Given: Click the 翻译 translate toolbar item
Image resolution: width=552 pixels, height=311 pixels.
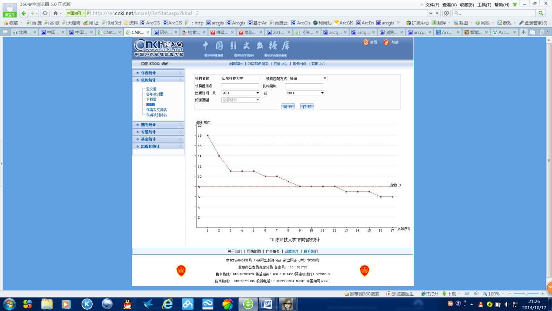Looking at the screenshot, I should [440, 23].
